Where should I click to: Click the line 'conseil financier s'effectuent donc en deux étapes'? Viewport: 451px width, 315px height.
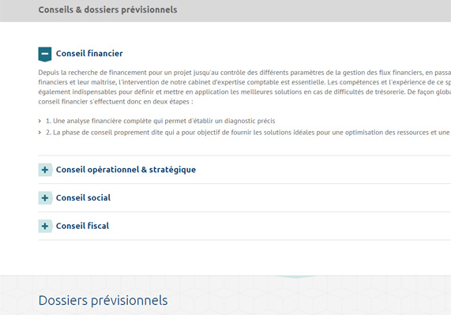click(x=115, y=102)
